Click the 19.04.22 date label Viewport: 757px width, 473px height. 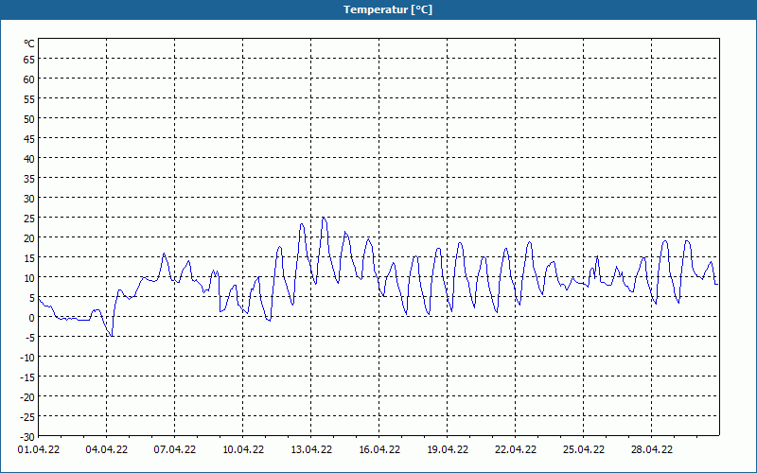tap(447, 450)
